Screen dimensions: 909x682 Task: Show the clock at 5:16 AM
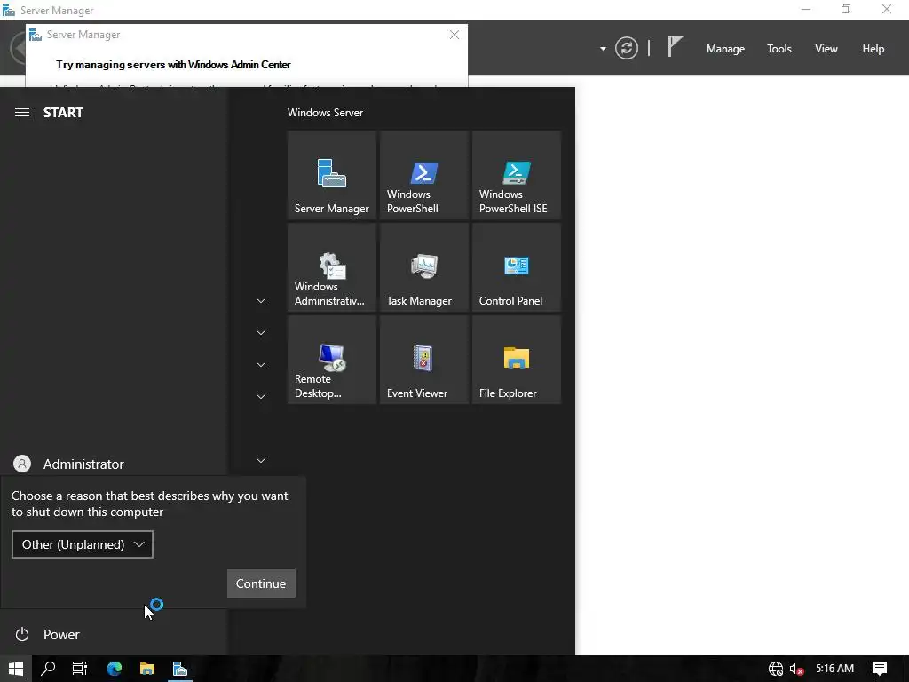click(834, 669)
